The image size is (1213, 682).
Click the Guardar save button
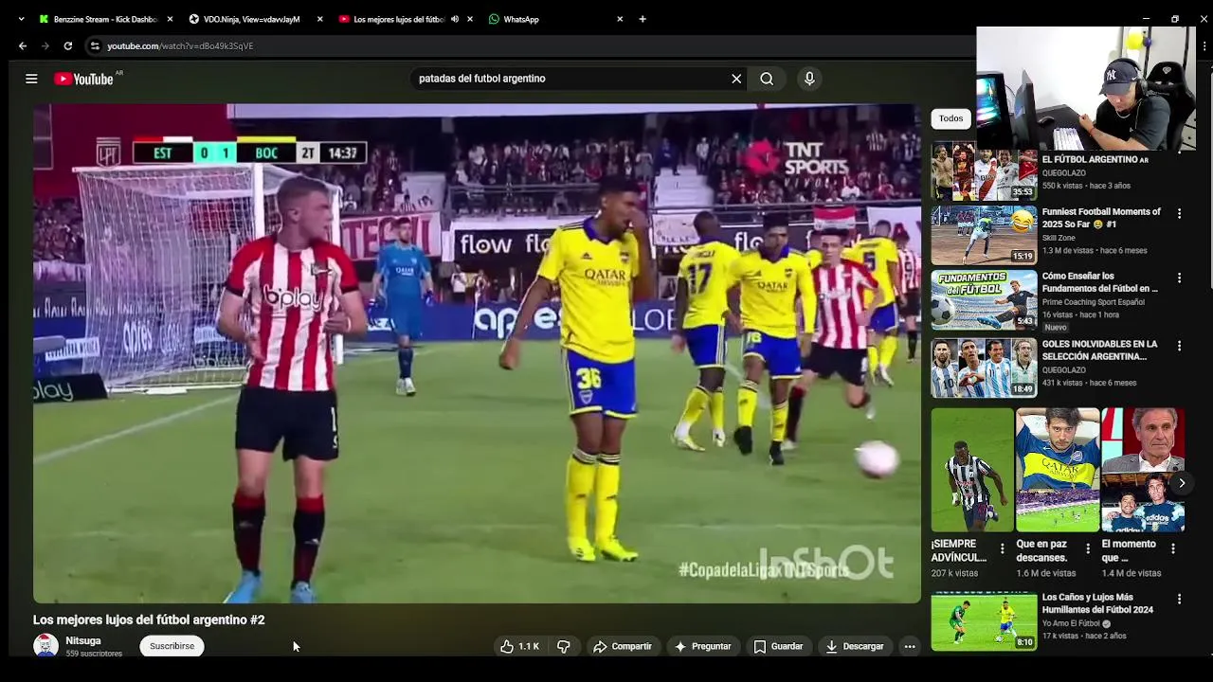coord(778,646)
